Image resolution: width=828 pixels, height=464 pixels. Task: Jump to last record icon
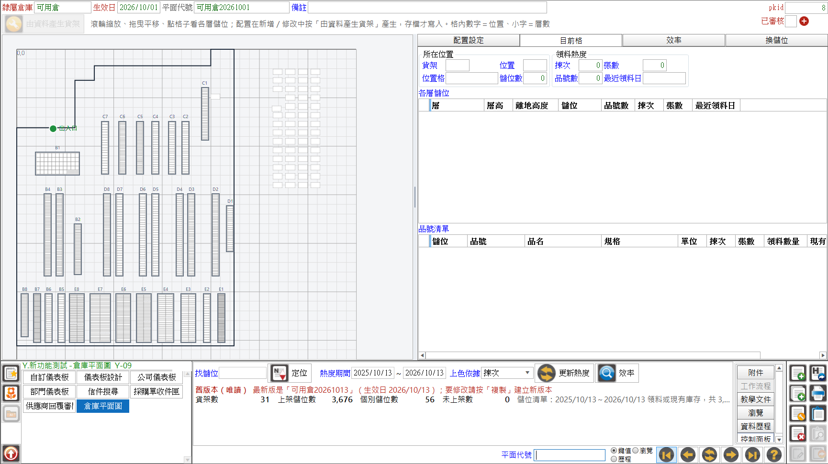752,454
